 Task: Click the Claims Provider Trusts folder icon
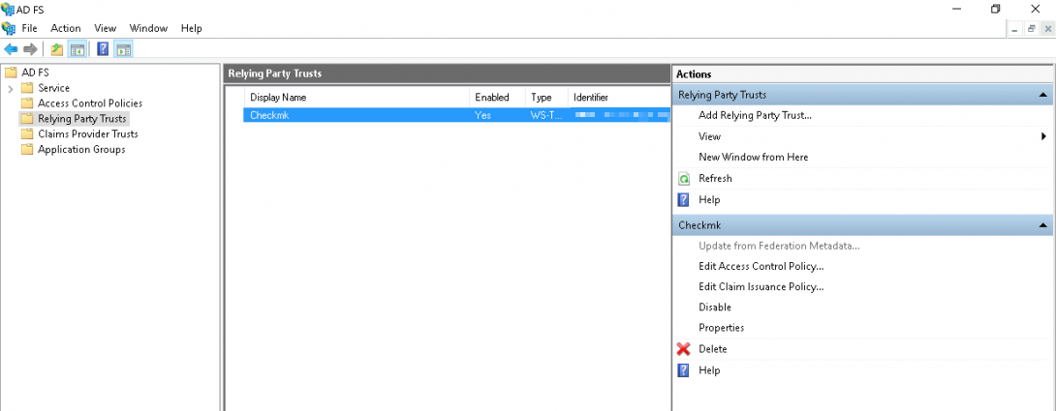click(x=27, y=133)
